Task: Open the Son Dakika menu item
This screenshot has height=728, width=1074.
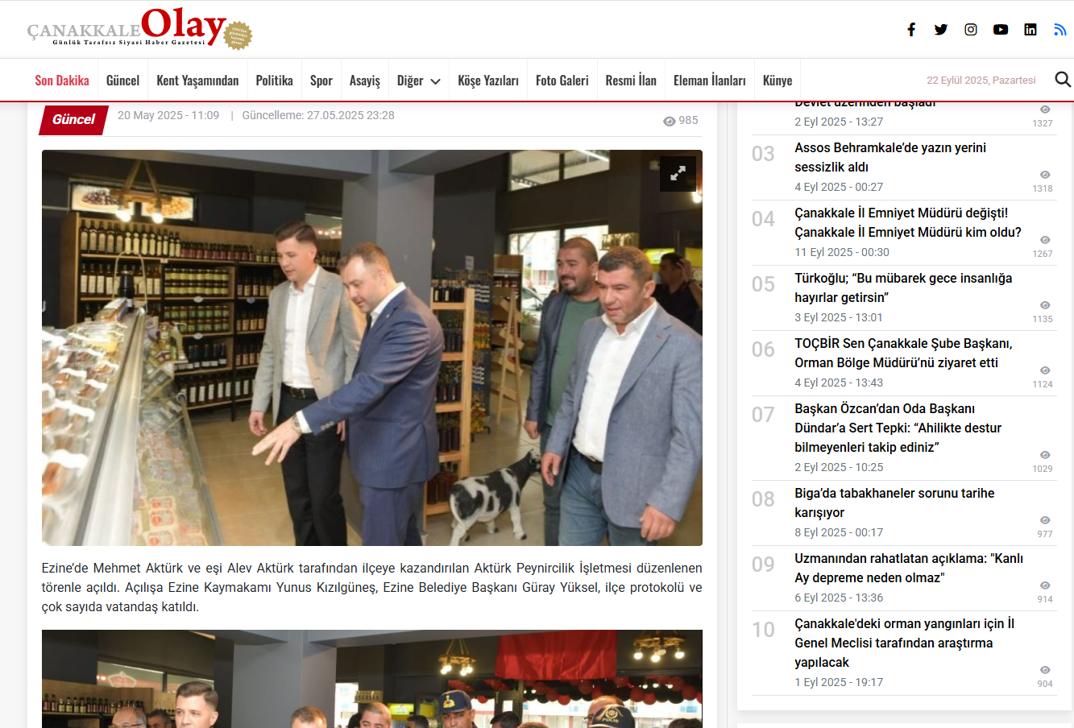Action: (x=62, y=81)
